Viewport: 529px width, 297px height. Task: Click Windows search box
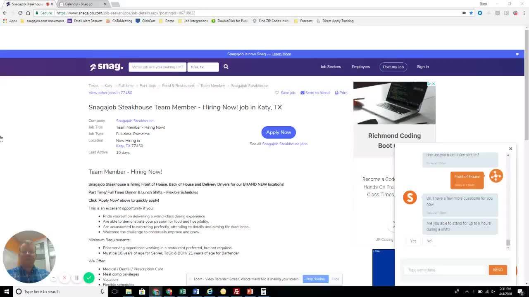[x=60, y=292]
